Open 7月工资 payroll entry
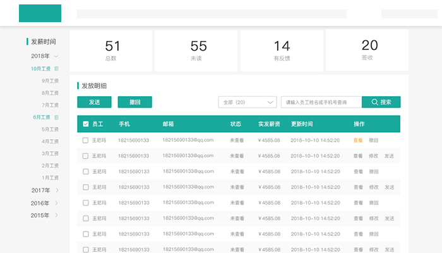442x253 pixels. 50,105
